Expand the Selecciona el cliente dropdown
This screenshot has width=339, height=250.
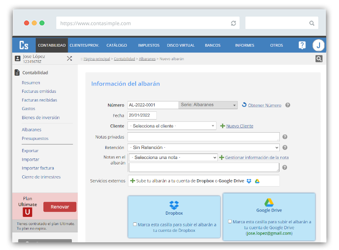pos(172,126)
